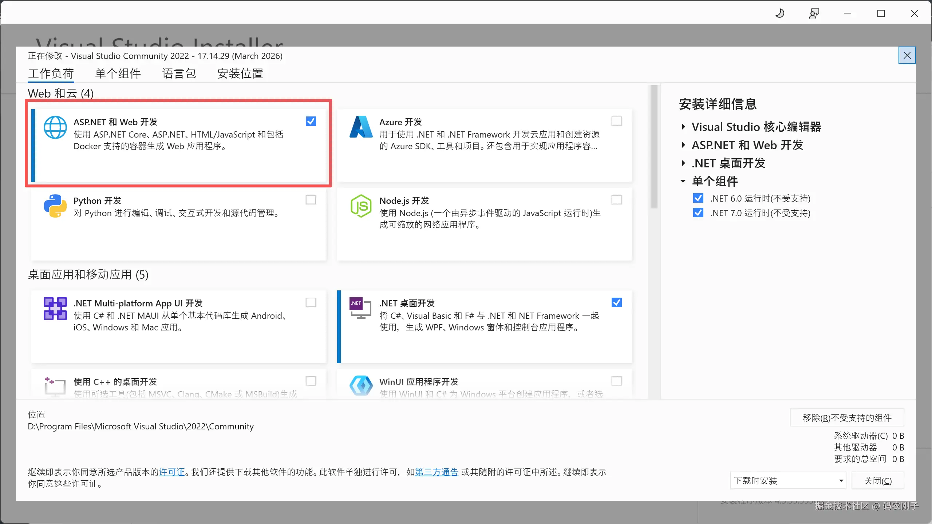Click 系统驱动器(C) size entry
932x524 pixels.
click(x=869, y=436)
